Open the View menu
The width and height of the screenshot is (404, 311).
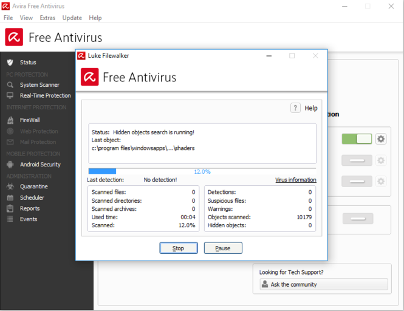tap(26, 18)
